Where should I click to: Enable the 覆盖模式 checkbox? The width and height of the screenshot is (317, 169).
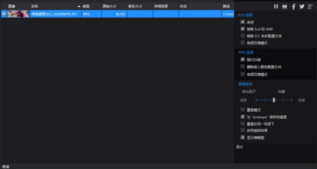tap(243, 110)
